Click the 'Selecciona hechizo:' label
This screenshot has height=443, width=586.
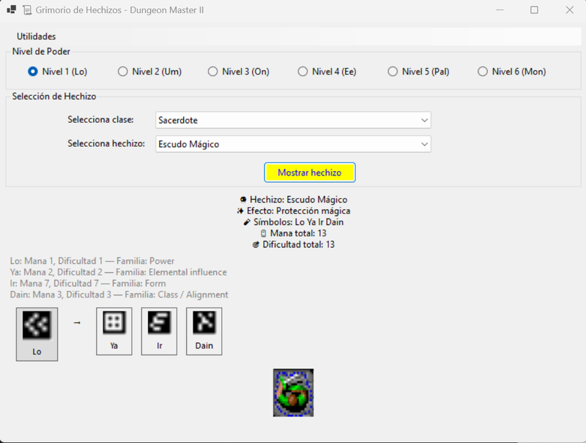coord(106,143)
